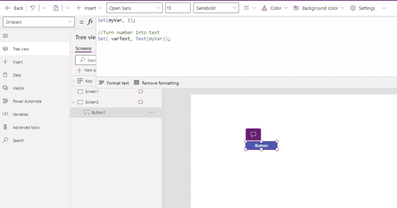Select the App item in the tree

coord(89,81)
